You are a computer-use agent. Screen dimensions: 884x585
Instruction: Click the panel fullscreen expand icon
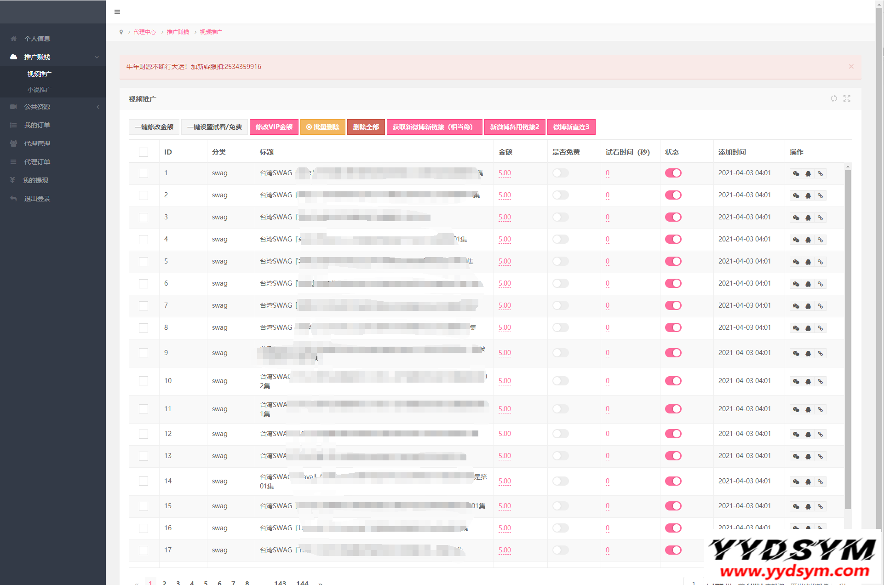847,98
